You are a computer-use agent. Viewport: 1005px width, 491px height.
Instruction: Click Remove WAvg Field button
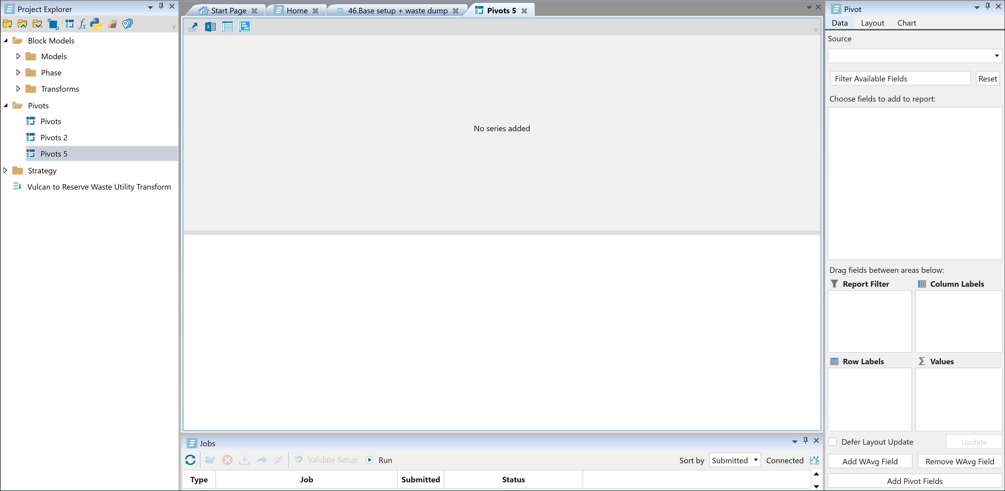(960, 461)
